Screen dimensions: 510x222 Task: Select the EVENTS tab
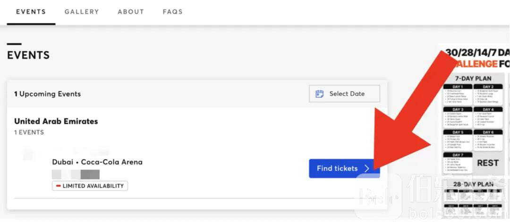point(31,12)
